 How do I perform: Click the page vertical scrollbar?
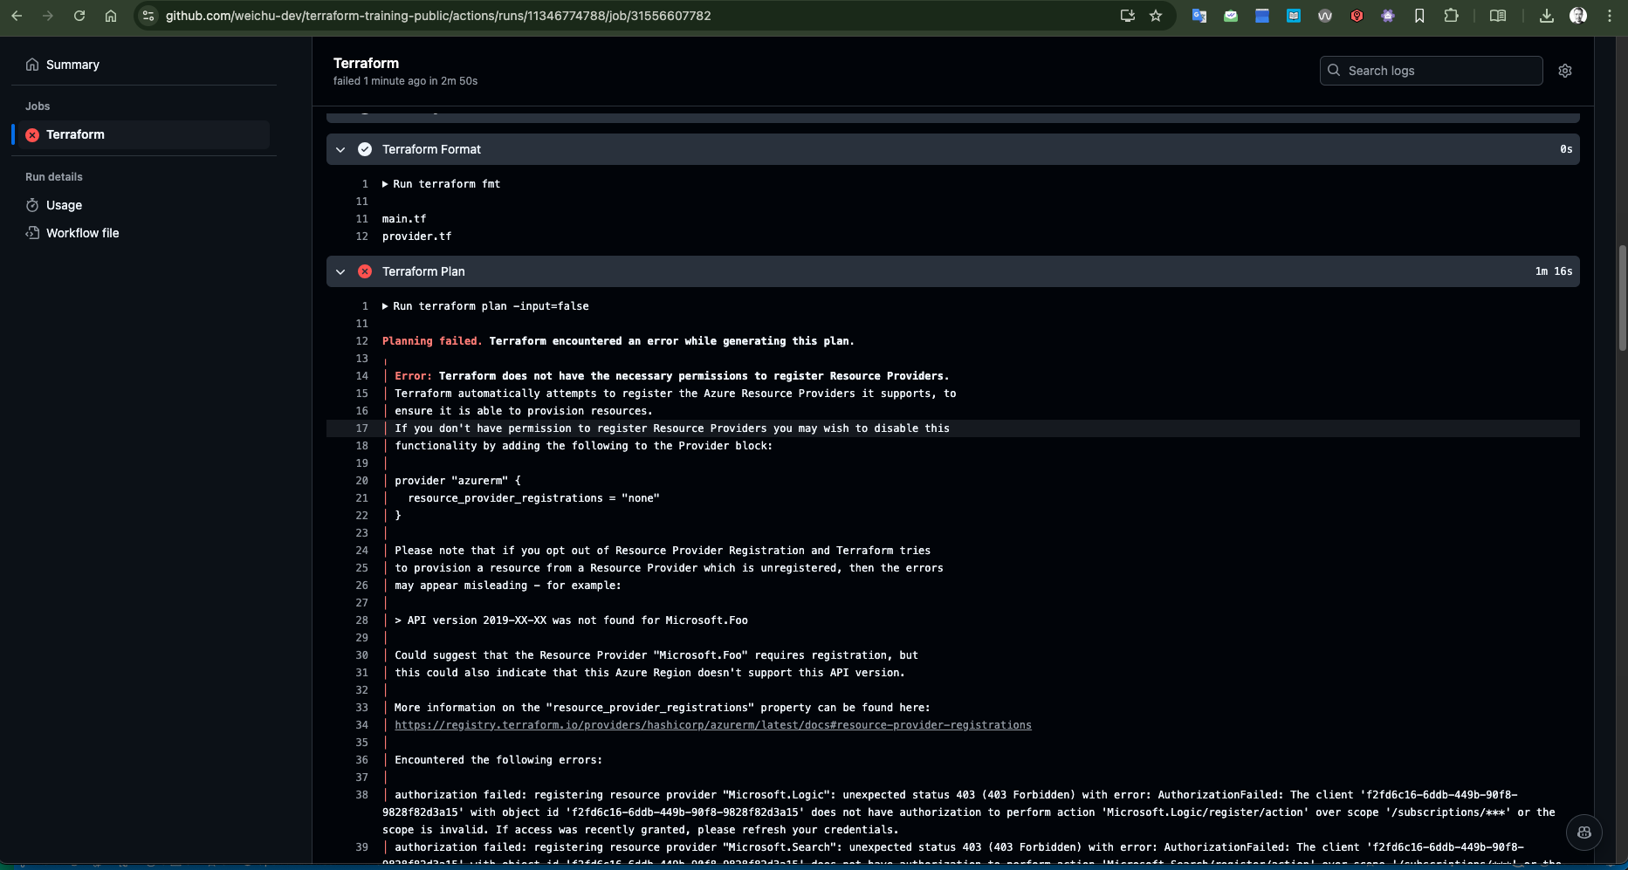pos(1622,297)
